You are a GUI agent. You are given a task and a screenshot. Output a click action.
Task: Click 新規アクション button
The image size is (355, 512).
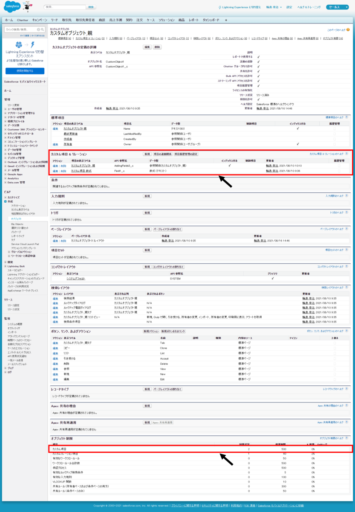click(x=151, y=331)
